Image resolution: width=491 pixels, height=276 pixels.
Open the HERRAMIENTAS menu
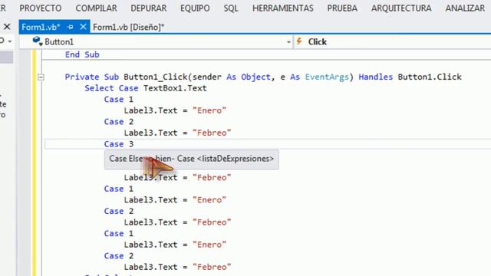point(283,8)
